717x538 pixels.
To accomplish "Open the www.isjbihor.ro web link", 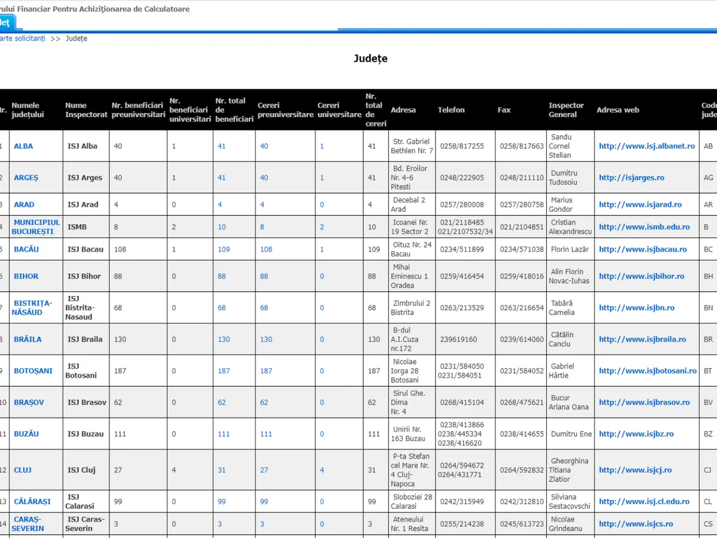I will coord(642,276).
